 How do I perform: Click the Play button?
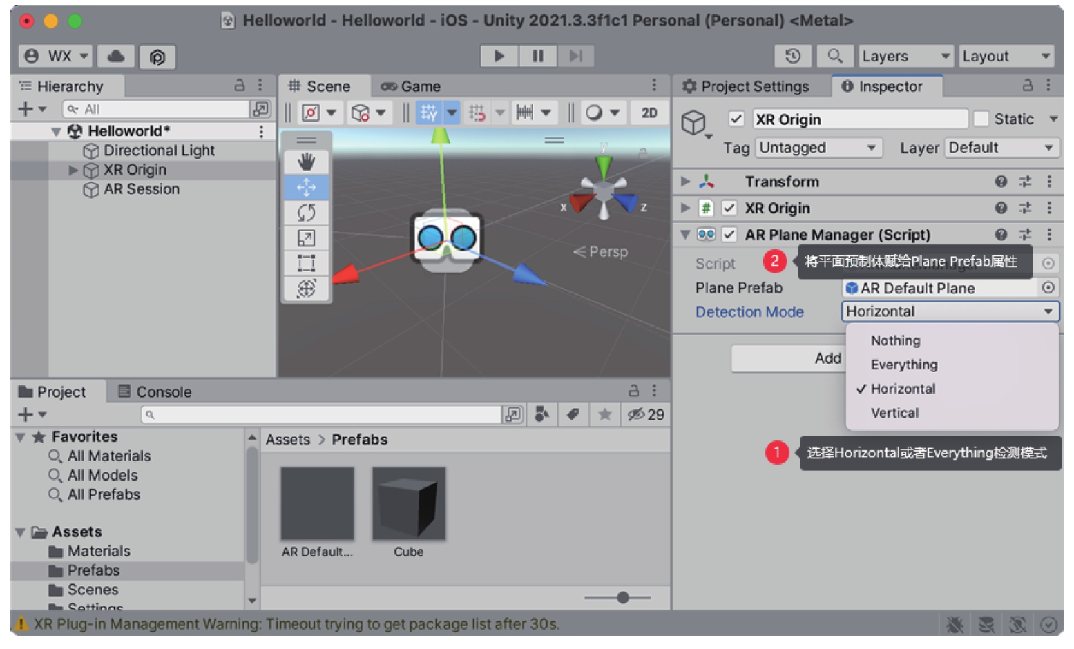[x=499, y=56]
